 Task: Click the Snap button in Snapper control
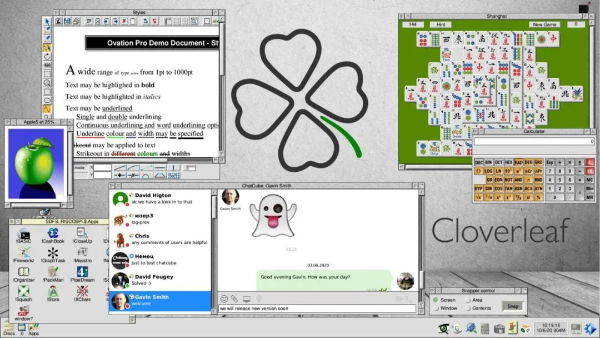tap(513, 306)
